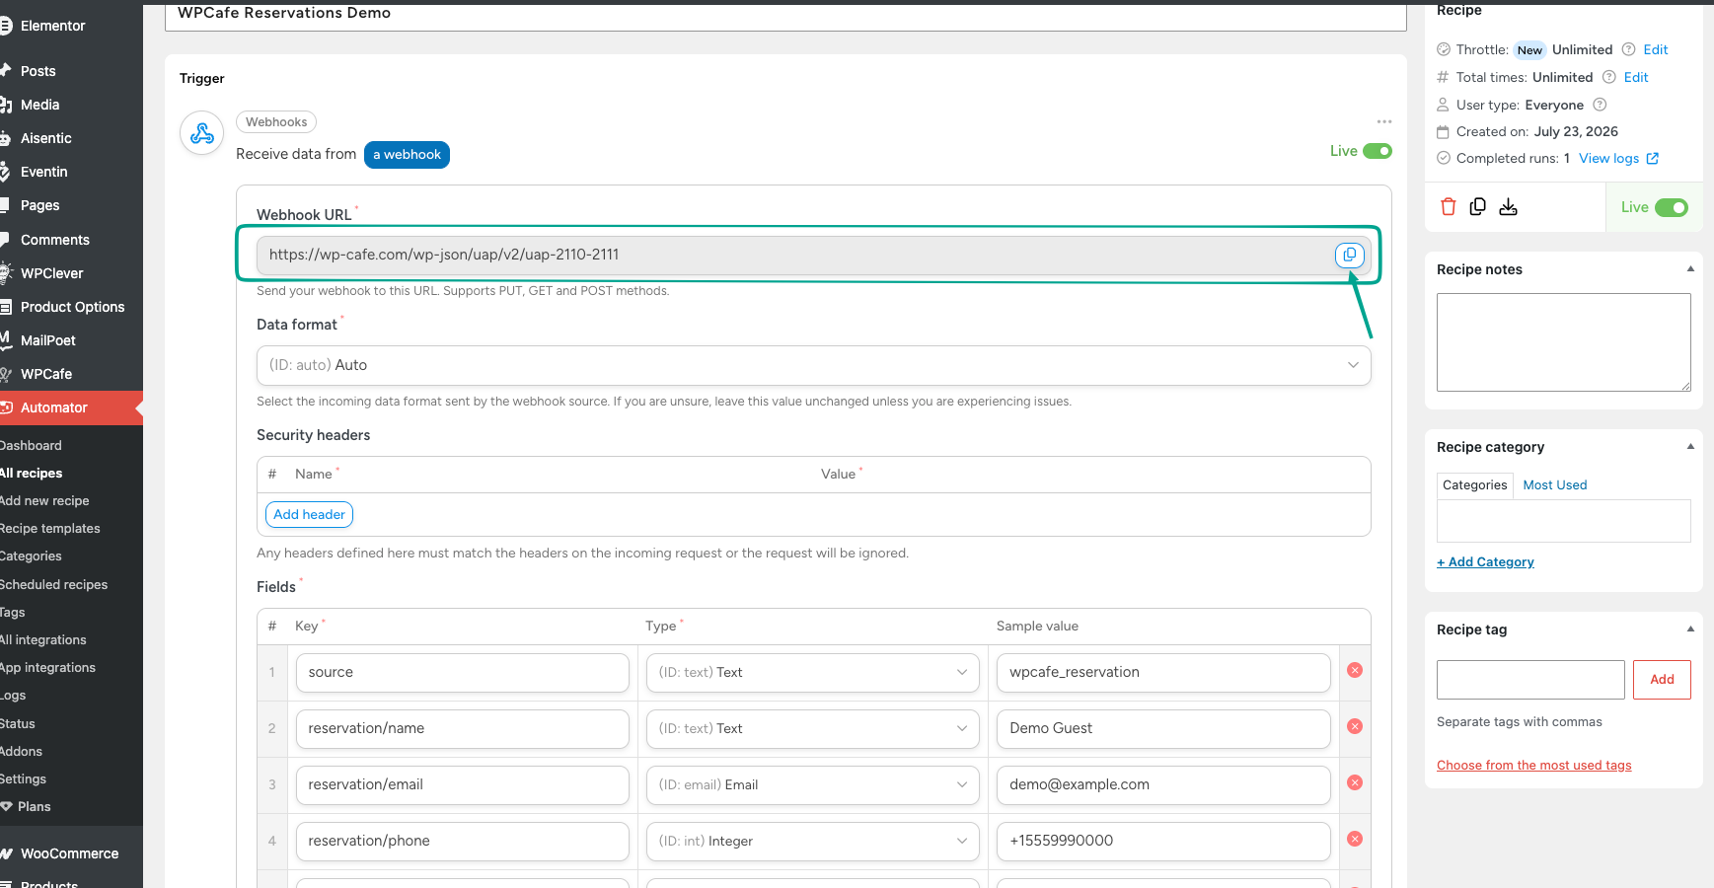Click the a webhook trigger token
The height and width of the screenshot is (888, 1714).
click(x=407, y=155)
